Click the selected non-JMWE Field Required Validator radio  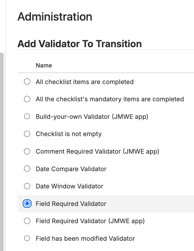[x=27, y=204]
